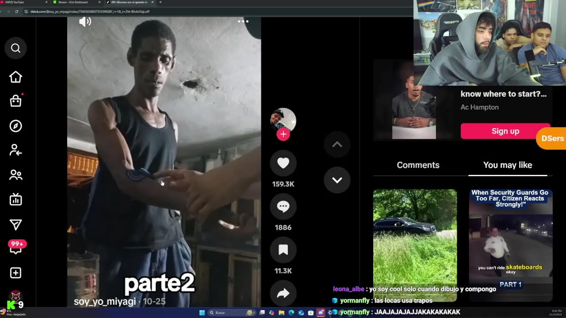This screenshot has width=566, height=318.
Task: Close the TikTok browser tab
Action: [153, 2]
